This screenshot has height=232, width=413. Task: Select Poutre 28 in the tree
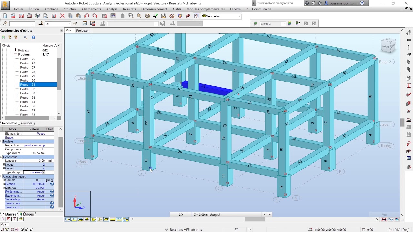27,72
